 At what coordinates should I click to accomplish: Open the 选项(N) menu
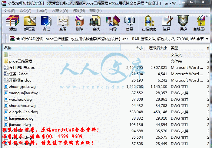78,11
